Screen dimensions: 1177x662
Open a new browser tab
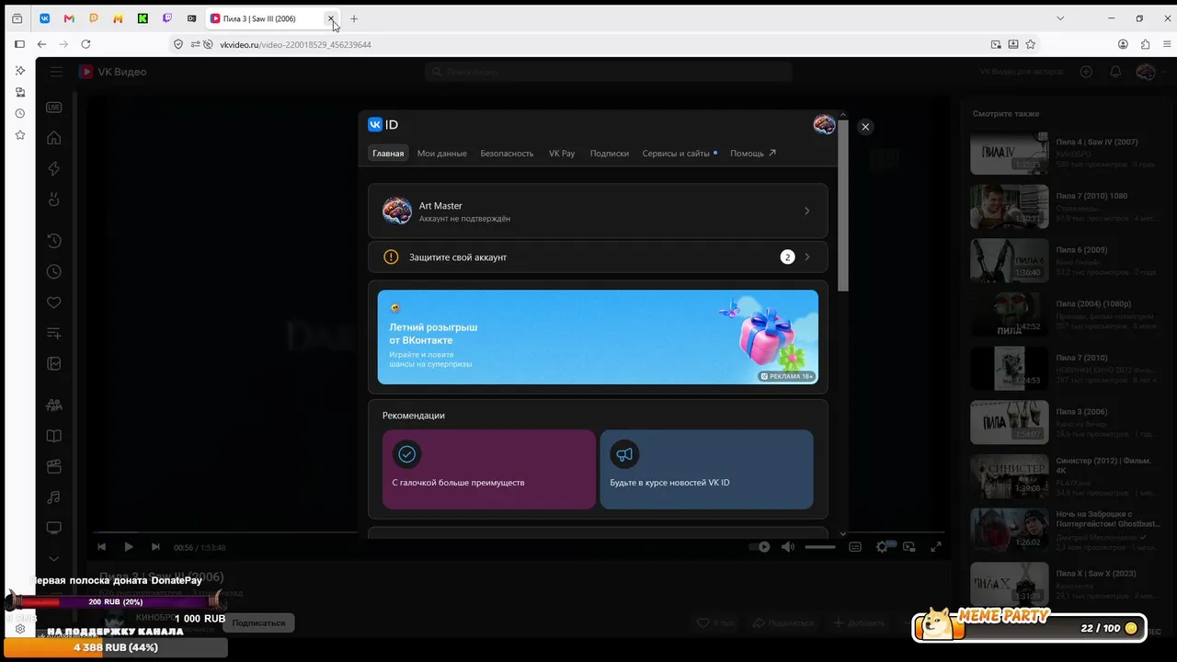pyautogui.click(x=354, y=18)
